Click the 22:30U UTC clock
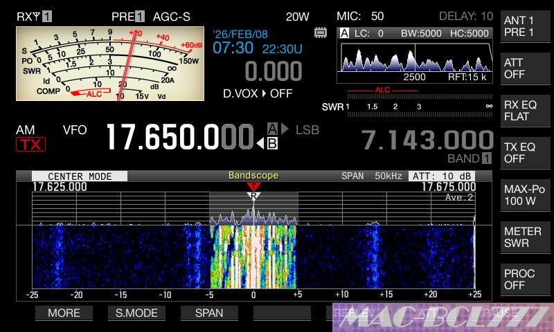 point(282,48)
